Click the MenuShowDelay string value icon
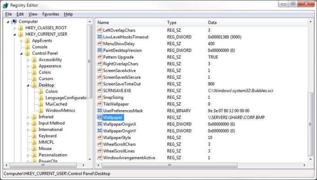The width and height of the screenshot is (317, 180). [x=99, y=44]
